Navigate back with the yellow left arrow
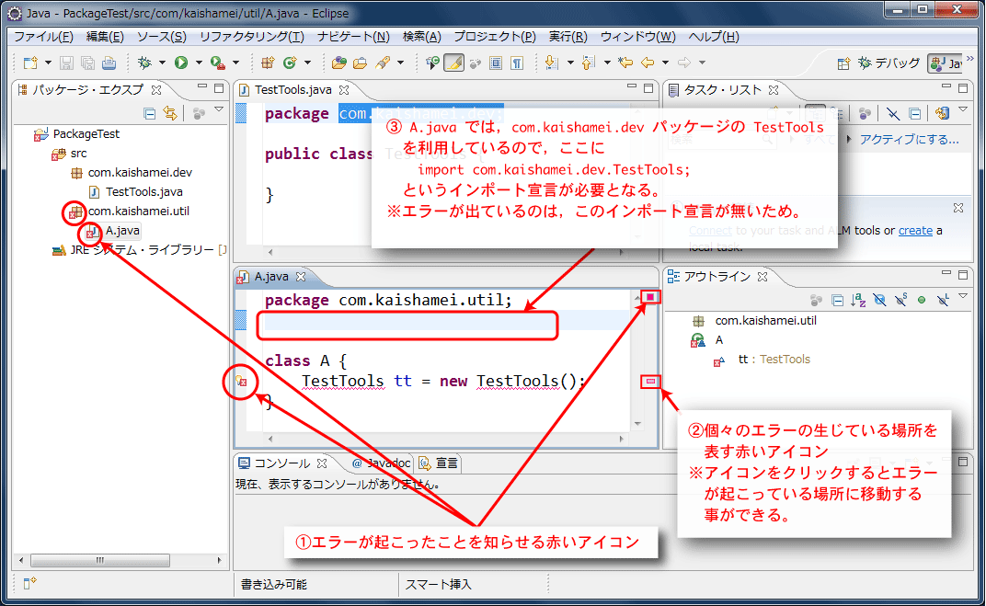The width and height of the screenshot is (986, 606). tap(648, 63)
